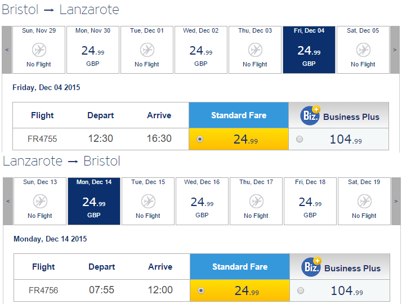Click the no-flight plane icon for Tue, Dec 15
The height and width of the screenshot is (304, 402).
point(148,201)
